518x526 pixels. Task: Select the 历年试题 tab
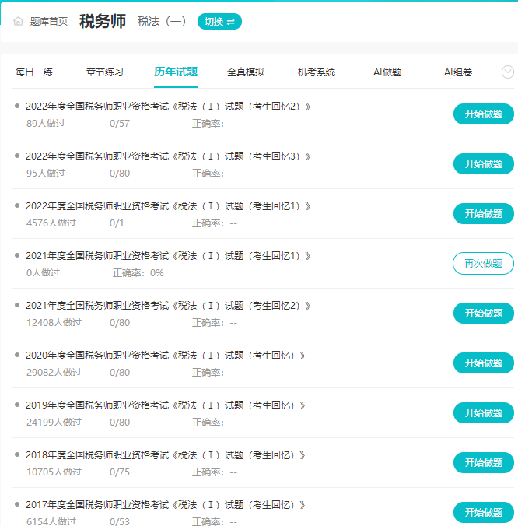[x=175, y=72]
